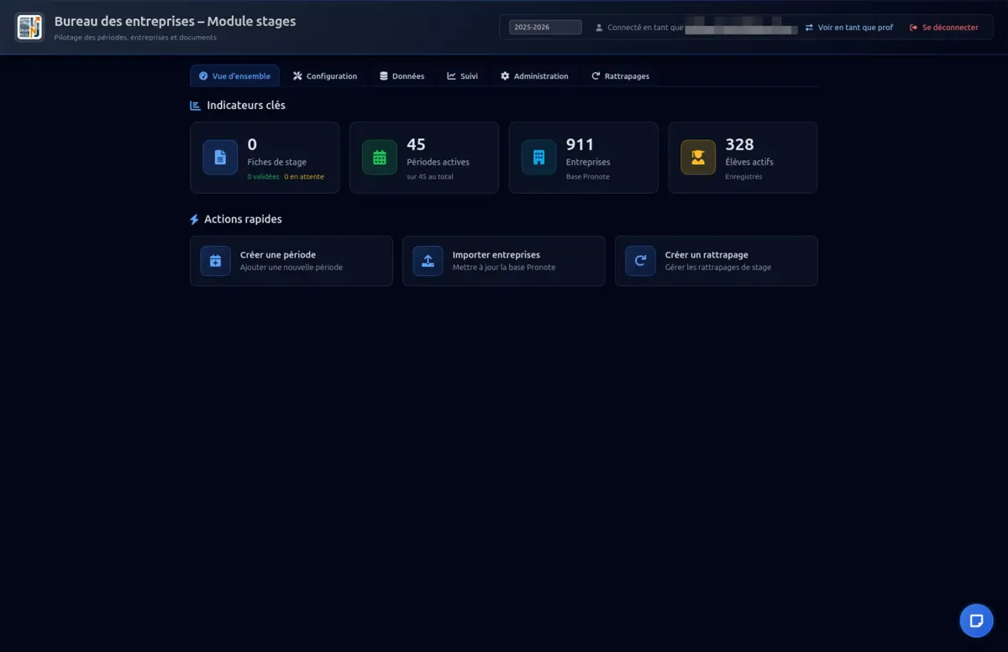Viewport: 1008px width, 652px height.
Task: Click the app logo in the header
Action: 29,27
